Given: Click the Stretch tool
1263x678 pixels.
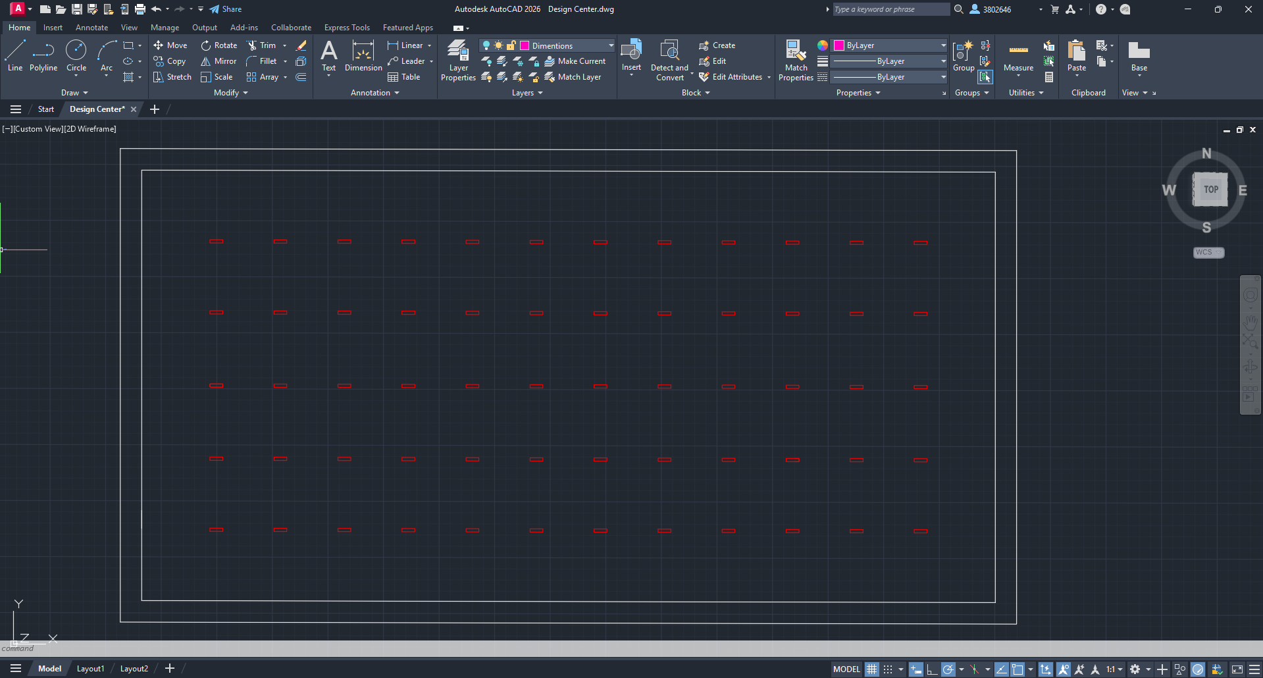Looking at the screenshot, I should pos(172,77).
